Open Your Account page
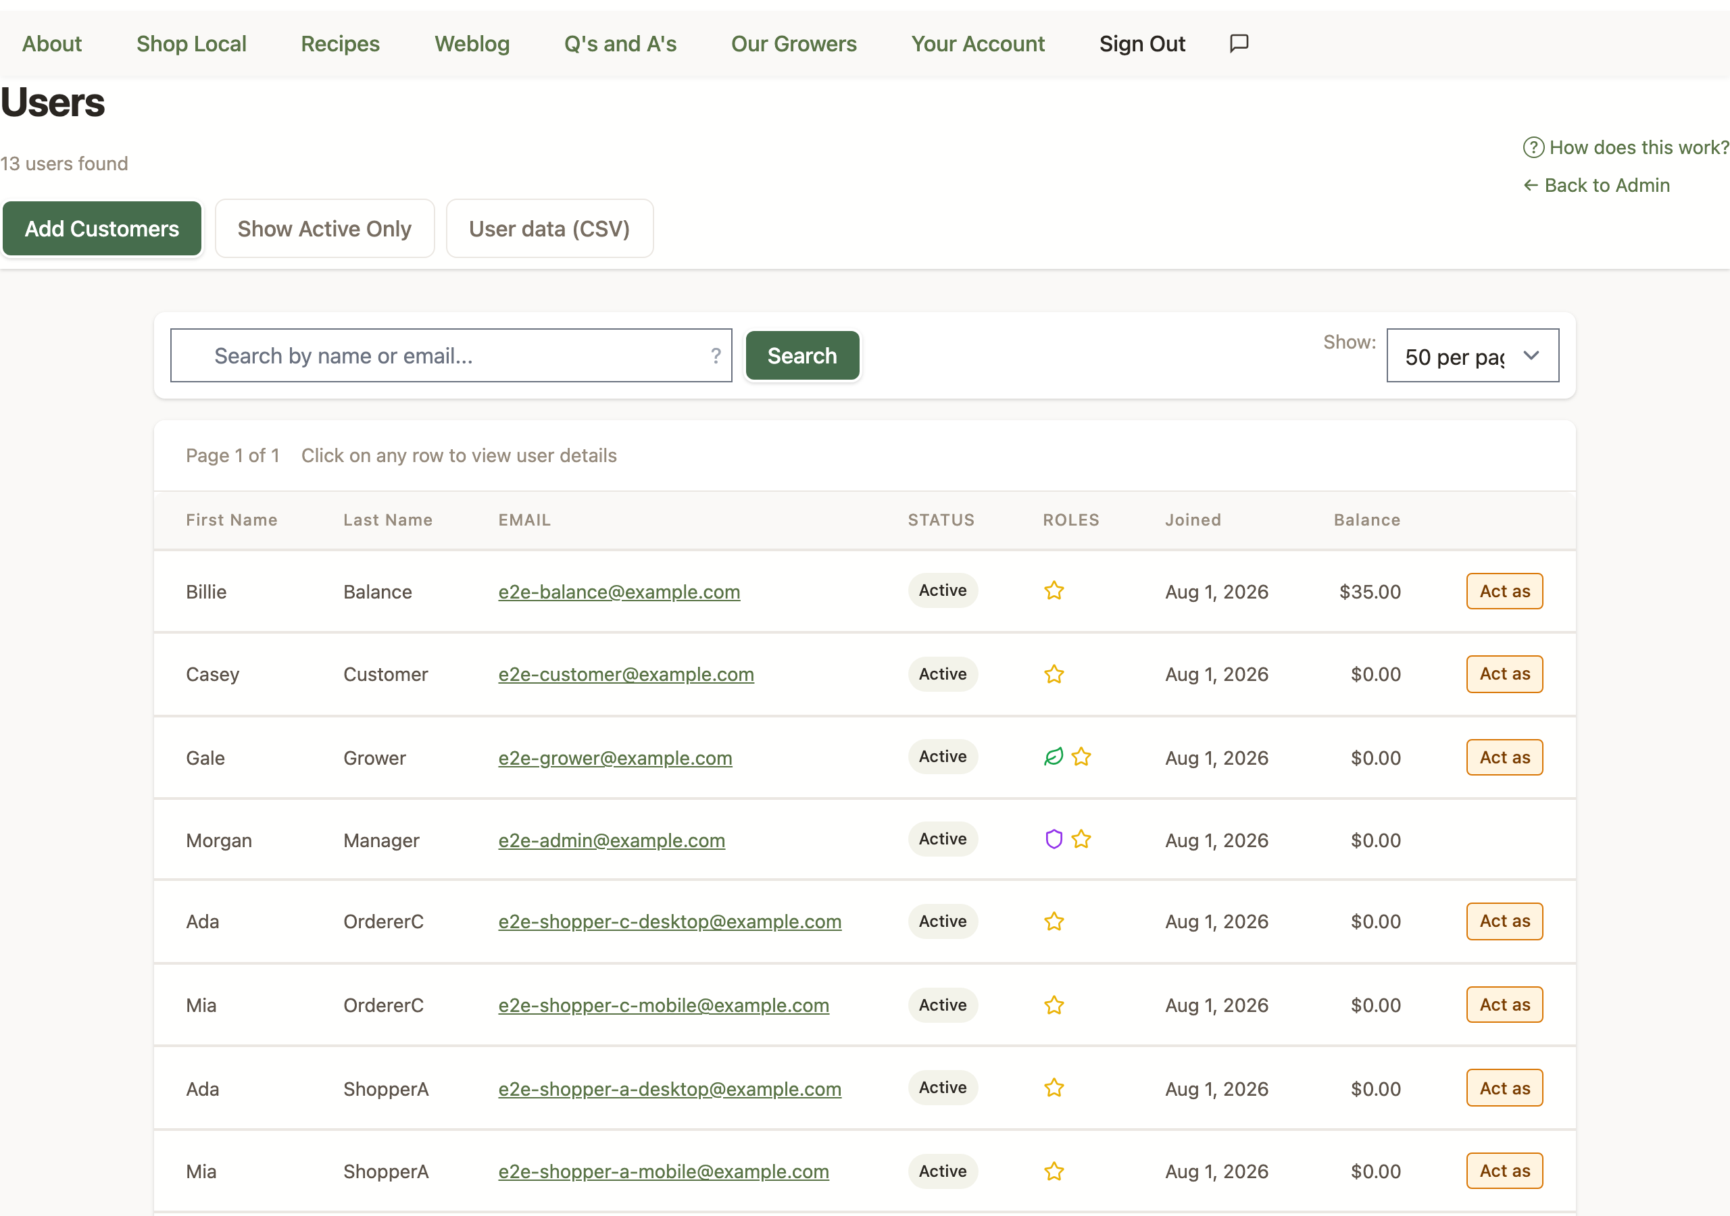1730x1216 pixels. pyautogui.click(x=977, y=44)
